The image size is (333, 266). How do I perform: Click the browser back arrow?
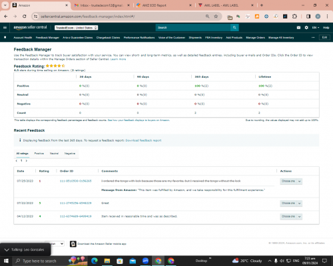click(x=6, y=17)
